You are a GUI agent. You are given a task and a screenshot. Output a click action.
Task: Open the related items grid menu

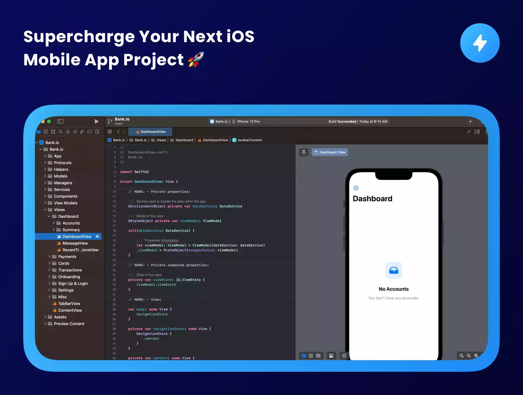coord(110,132)
